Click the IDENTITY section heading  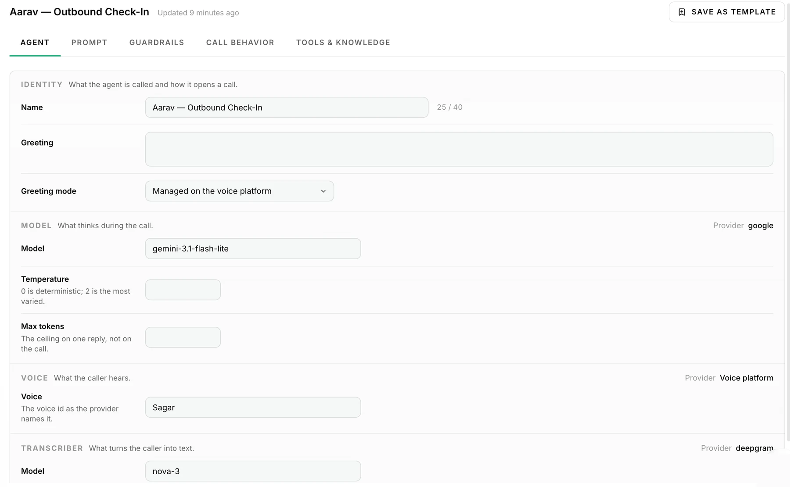[x=42, y=85]
